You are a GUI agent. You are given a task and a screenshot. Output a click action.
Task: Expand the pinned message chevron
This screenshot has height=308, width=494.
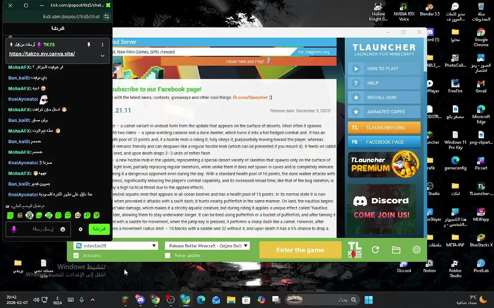[102, 56]
